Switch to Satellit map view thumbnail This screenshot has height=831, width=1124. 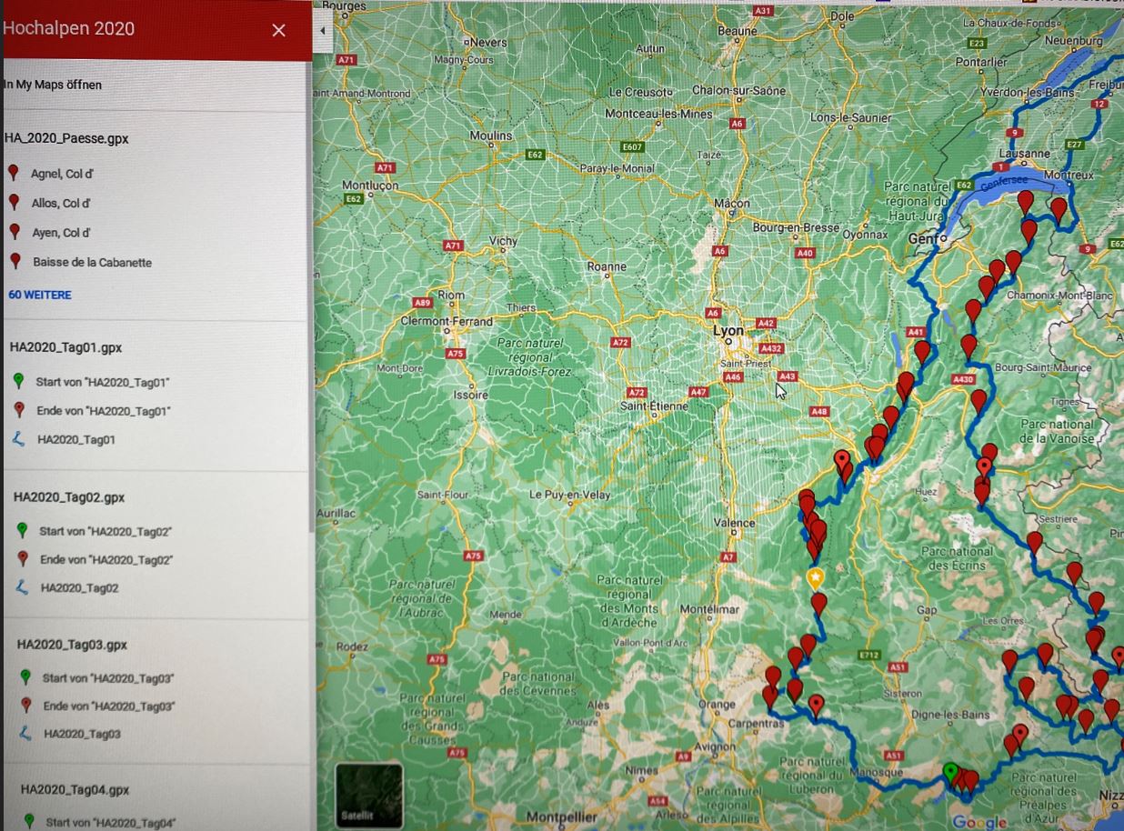[x=368, y=795]
